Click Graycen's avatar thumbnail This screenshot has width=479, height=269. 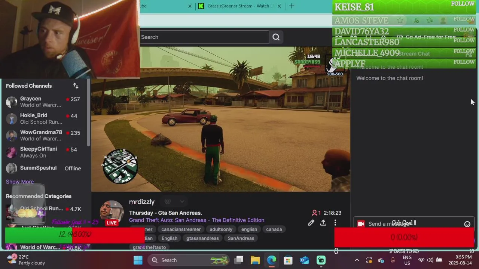tap(12, 102)
